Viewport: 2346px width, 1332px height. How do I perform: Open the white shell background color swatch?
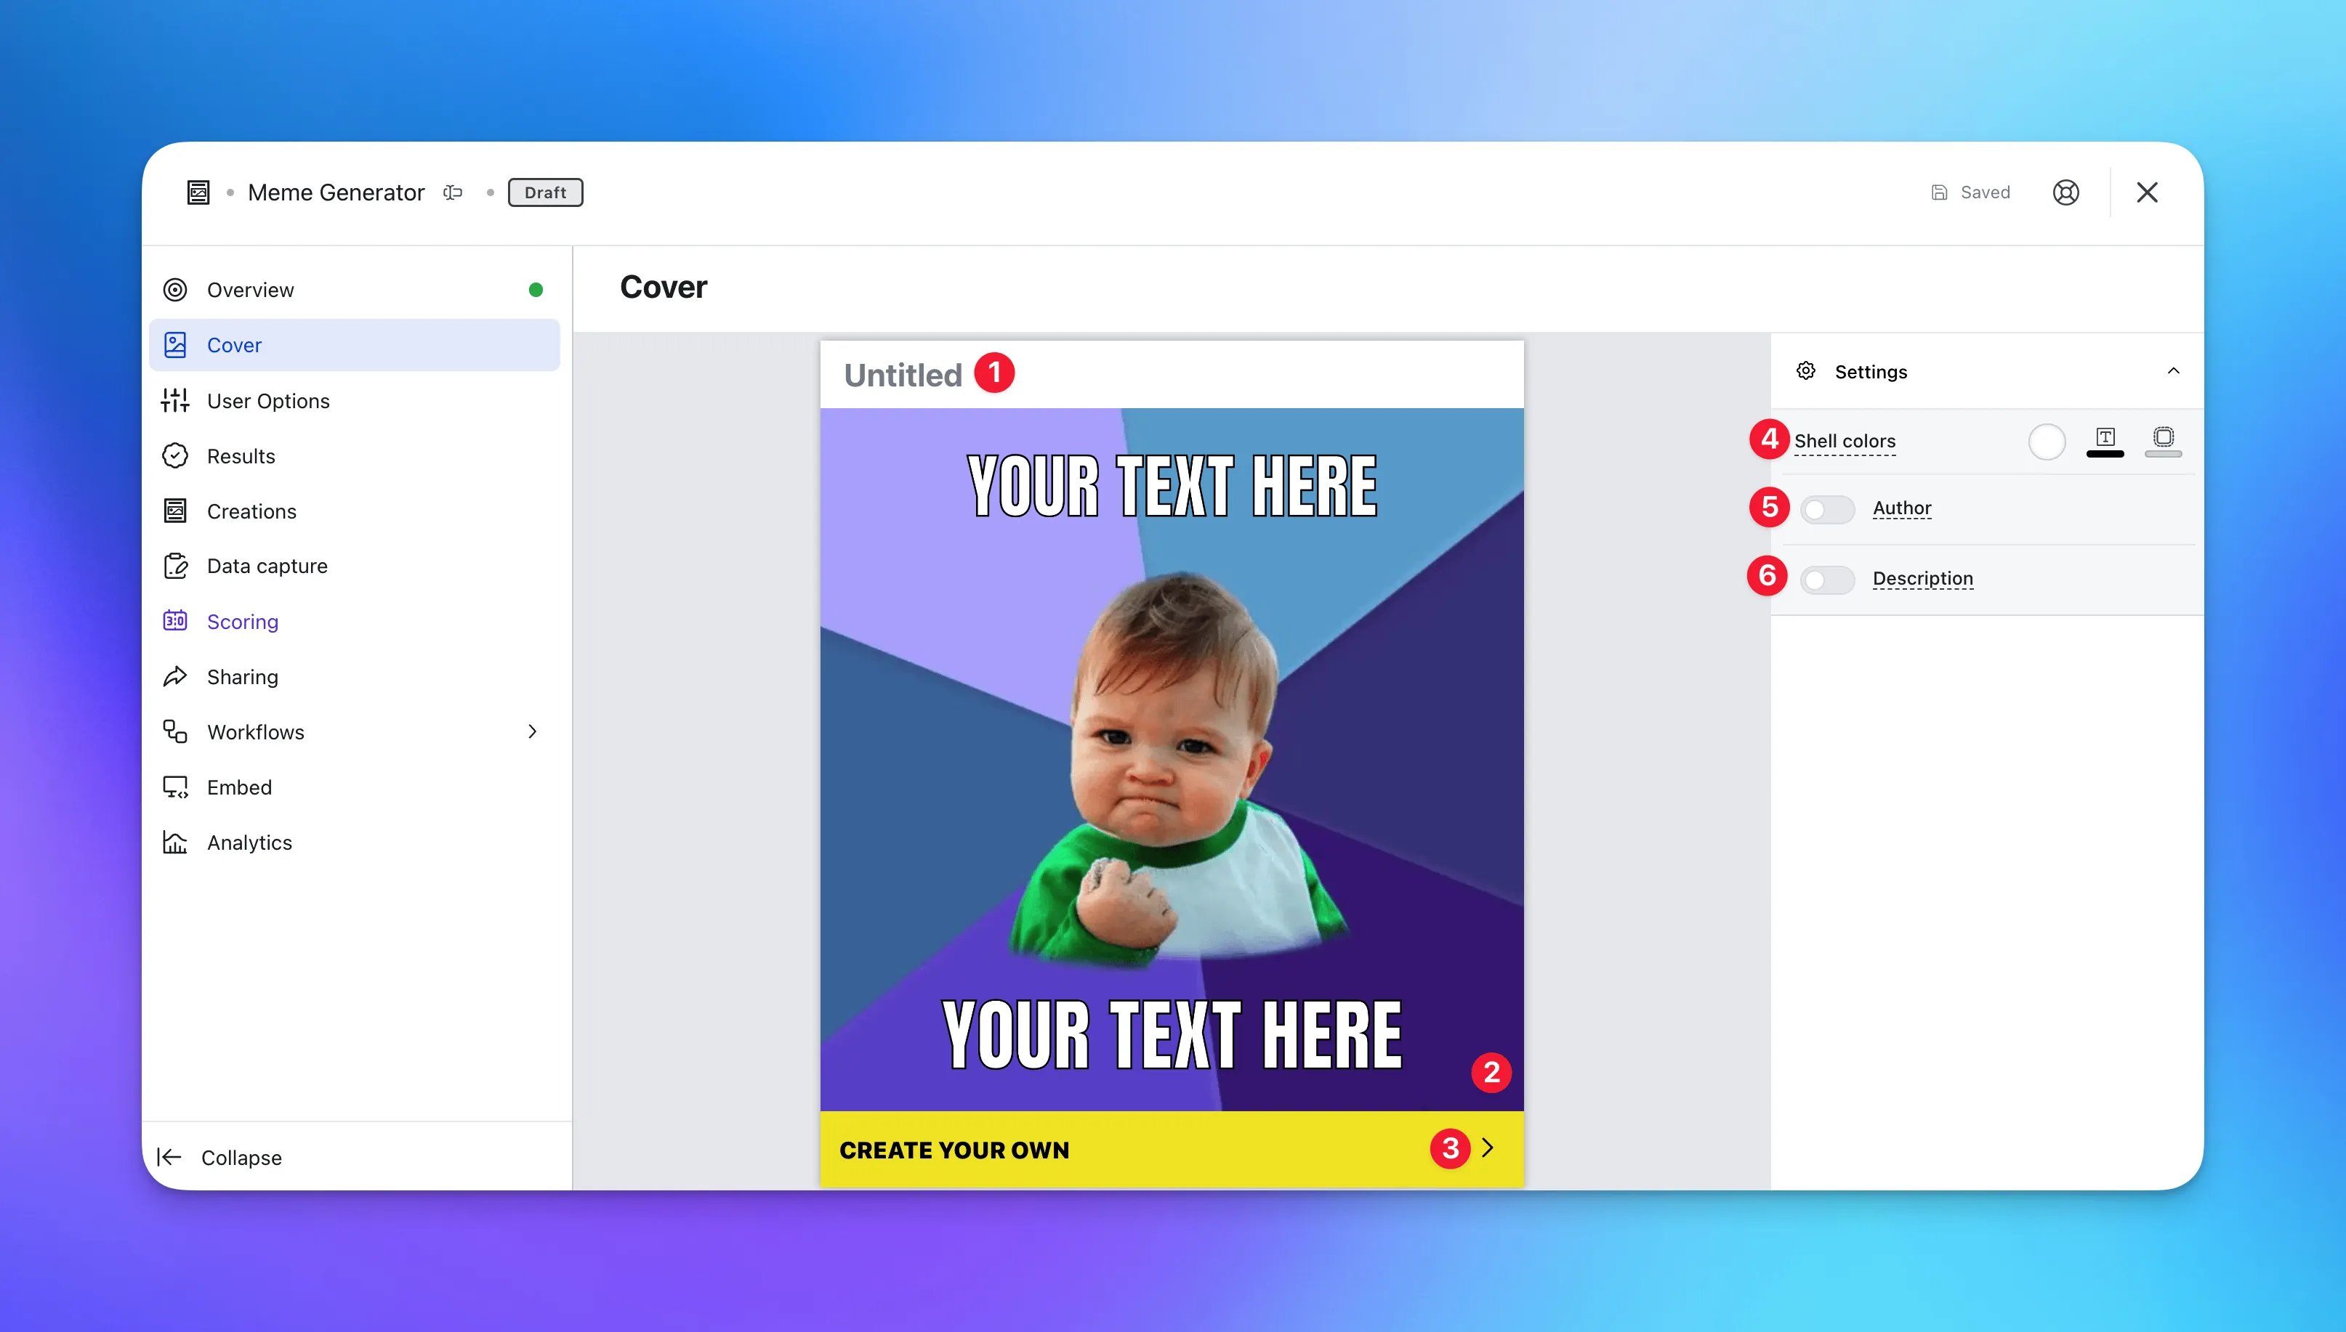click(2046, 442)
